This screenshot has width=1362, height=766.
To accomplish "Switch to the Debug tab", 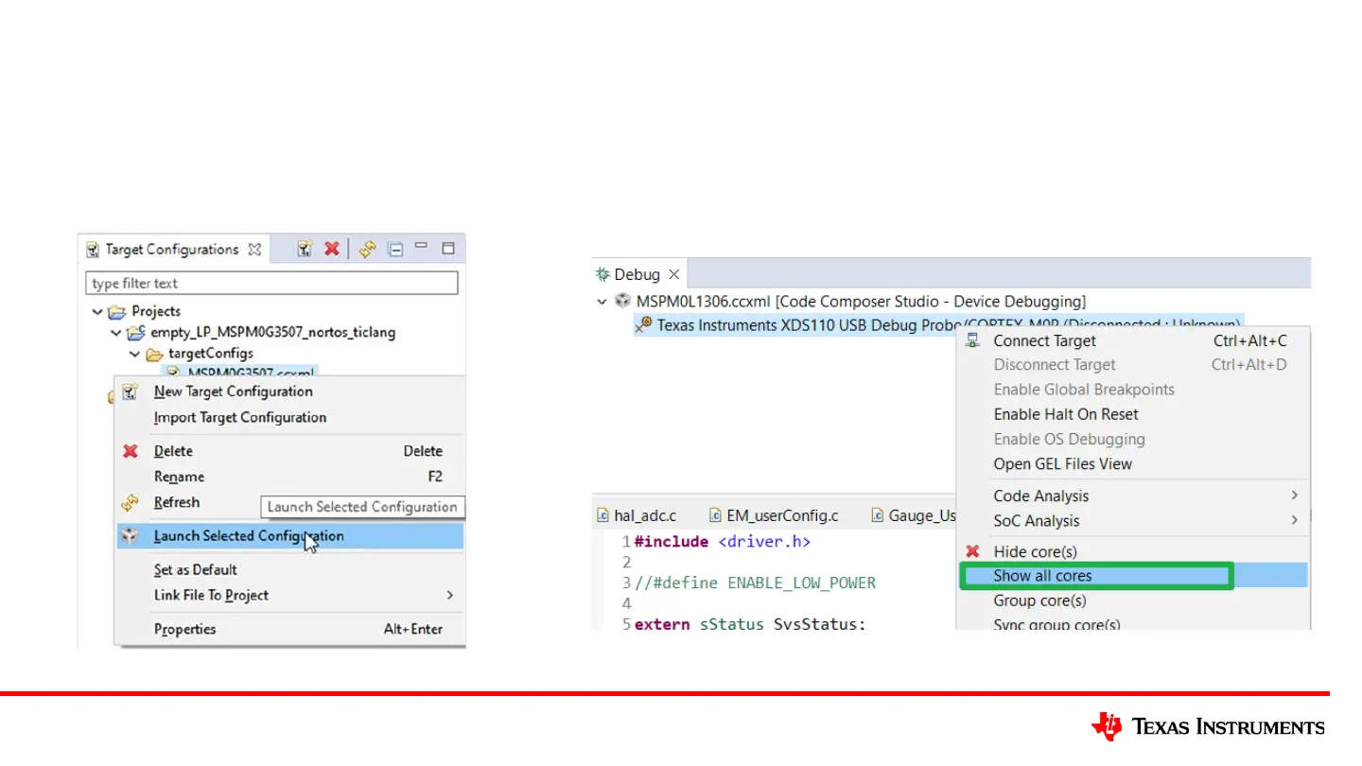I will pos(637,274).
